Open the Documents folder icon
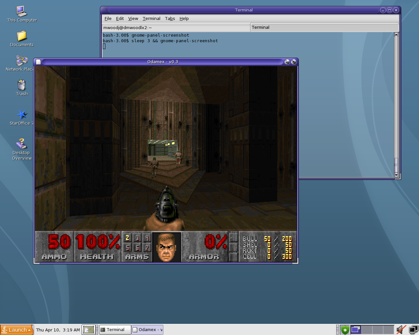This screenshot has height=335, width=419. click(x=22, y=36)
